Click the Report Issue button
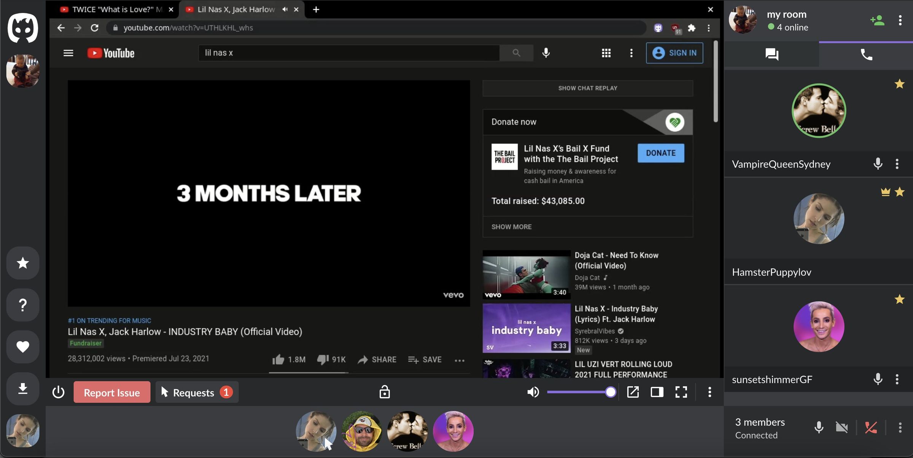913x458 pixels. (112, 392)
